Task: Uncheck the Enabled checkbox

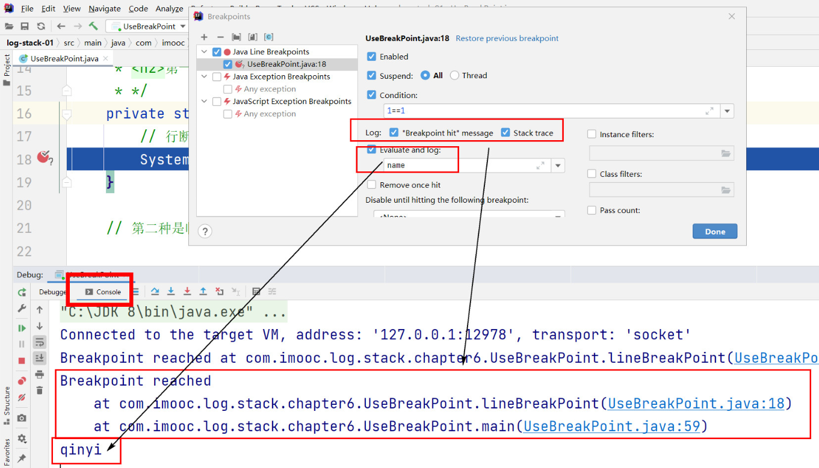Action: (x=371, y=57)
